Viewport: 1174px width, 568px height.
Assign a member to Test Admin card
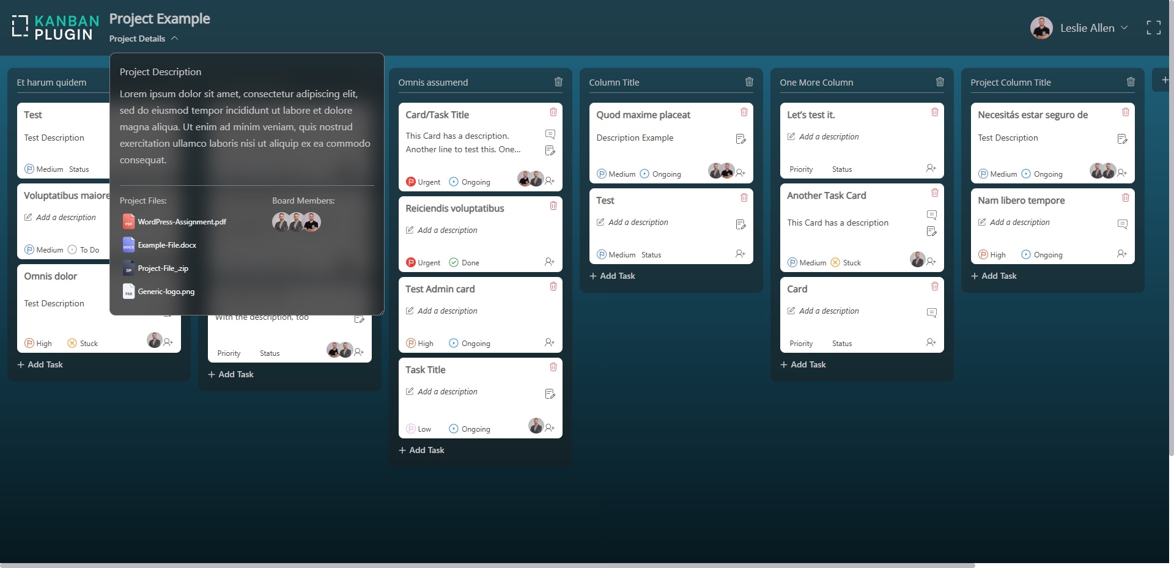click(x=549, y=342)
